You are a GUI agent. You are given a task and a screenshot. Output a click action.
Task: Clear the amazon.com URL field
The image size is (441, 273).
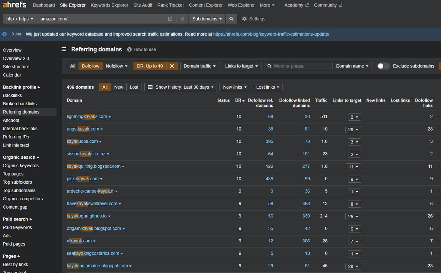[182, 19]
